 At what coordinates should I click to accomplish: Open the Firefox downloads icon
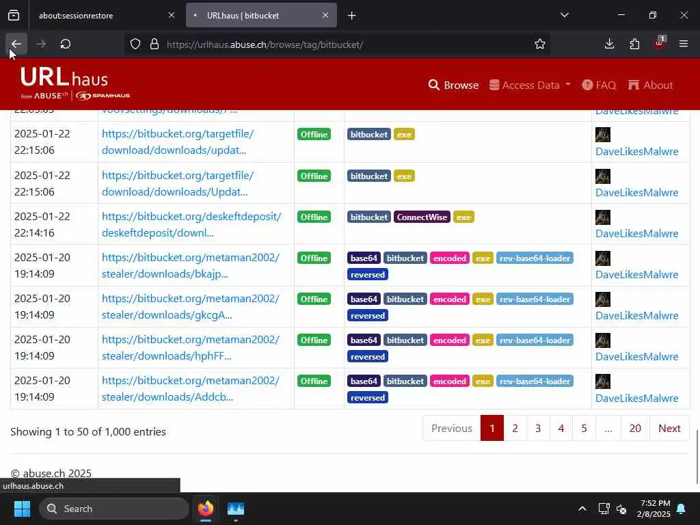click(609, 44)
